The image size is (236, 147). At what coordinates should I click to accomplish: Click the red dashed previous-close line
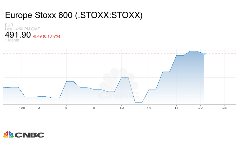pyautogui.click(x=98, y=53)
